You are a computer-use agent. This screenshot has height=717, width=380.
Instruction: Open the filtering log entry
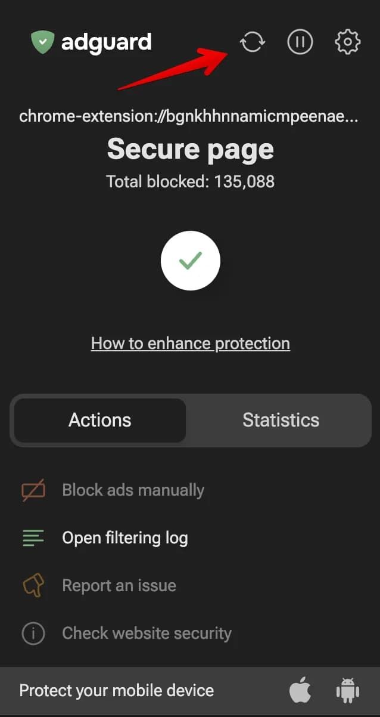tap(125, 537)
